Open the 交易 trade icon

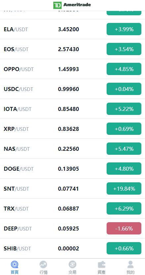tap(72, 264)
